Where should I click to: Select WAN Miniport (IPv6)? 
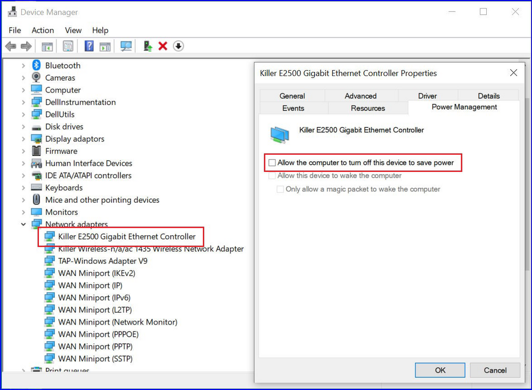point(94,297)
